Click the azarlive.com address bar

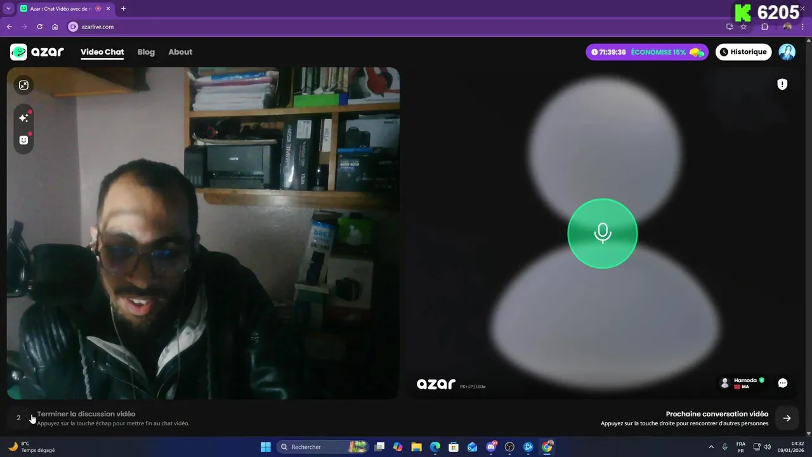pyautogui.click(x=393, y=27)
